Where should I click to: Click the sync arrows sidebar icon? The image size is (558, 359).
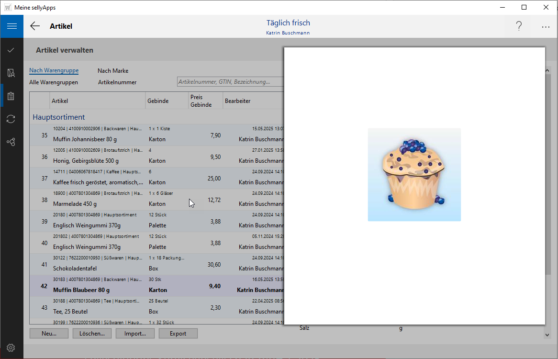coord(11,119)
